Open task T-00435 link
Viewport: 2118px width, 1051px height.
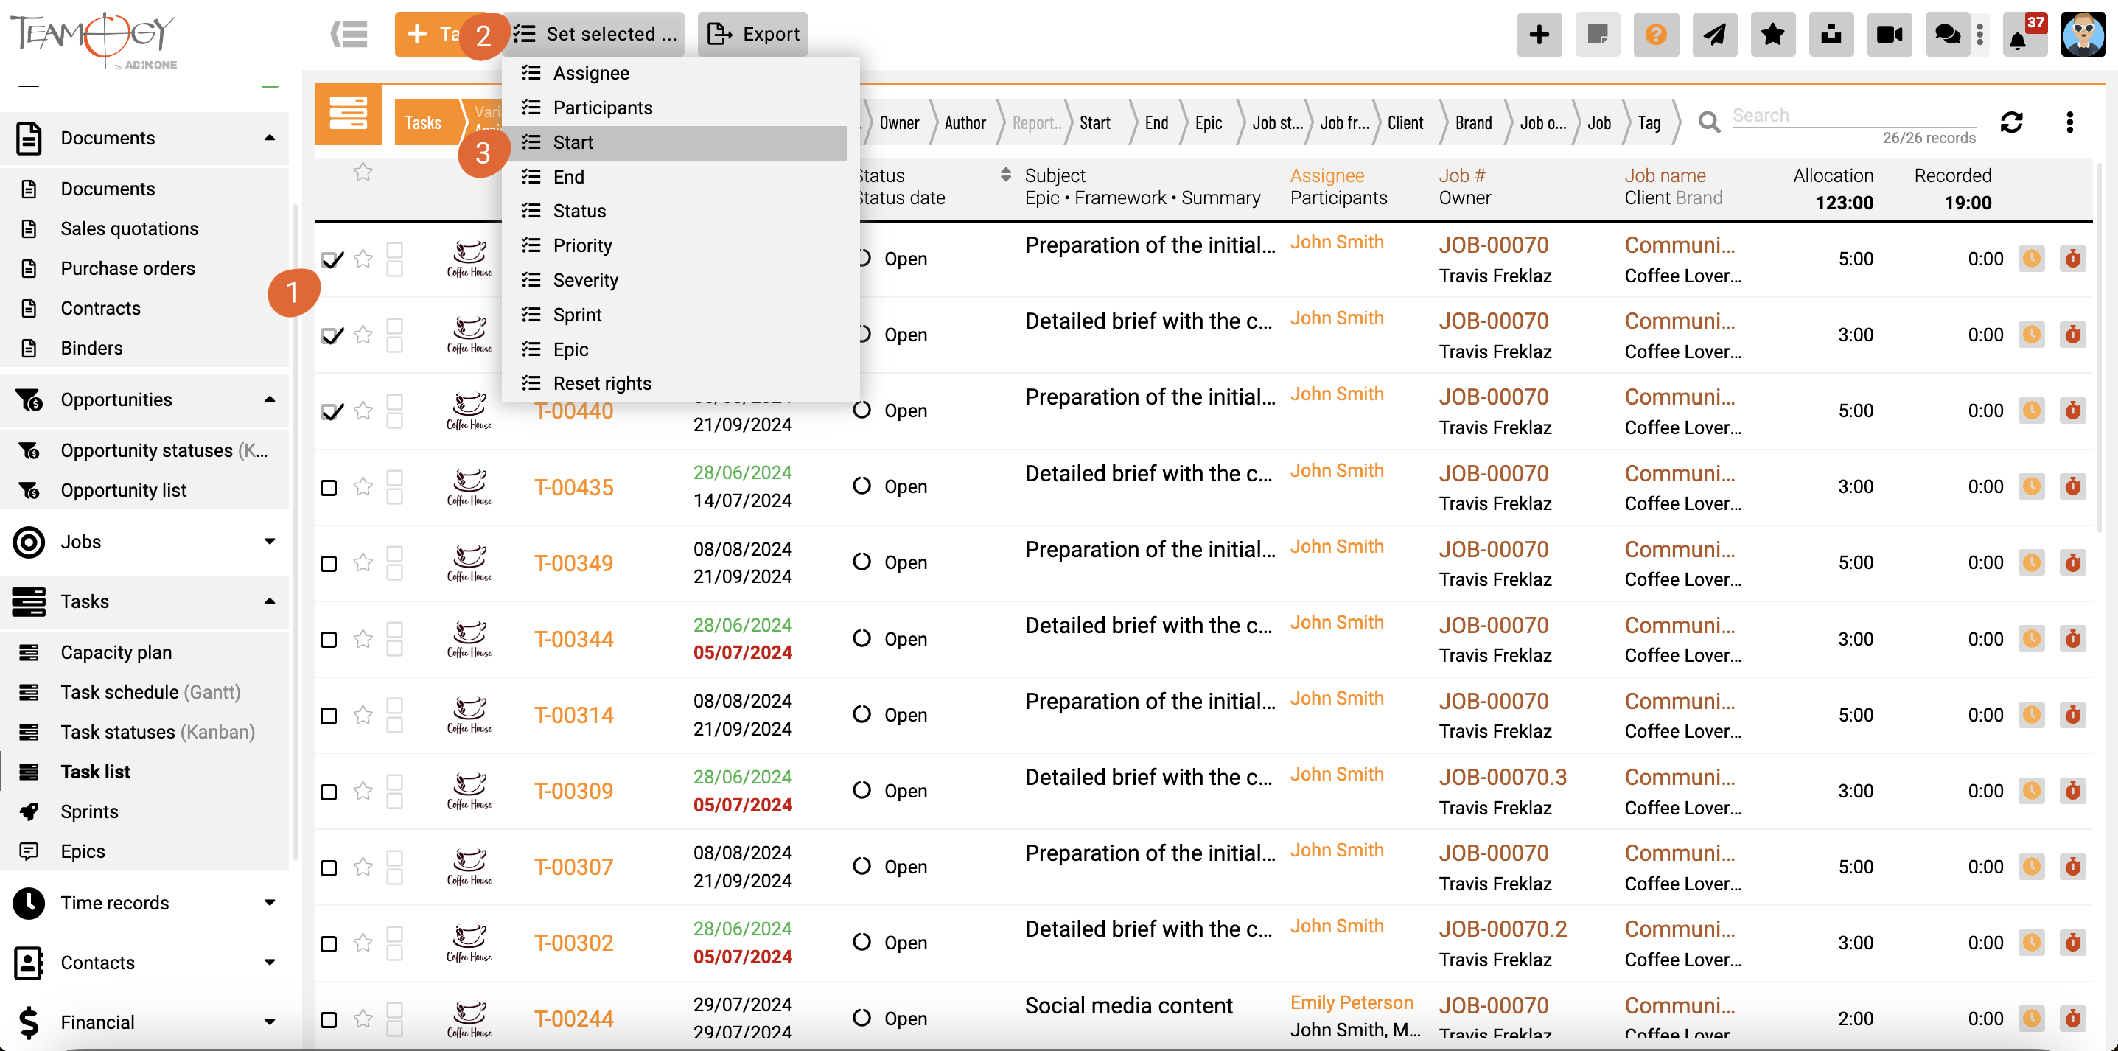[574, 488]
